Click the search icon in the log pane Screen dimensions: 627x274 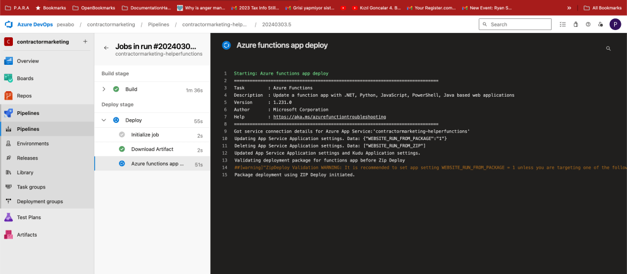click(x=608, y=48)
